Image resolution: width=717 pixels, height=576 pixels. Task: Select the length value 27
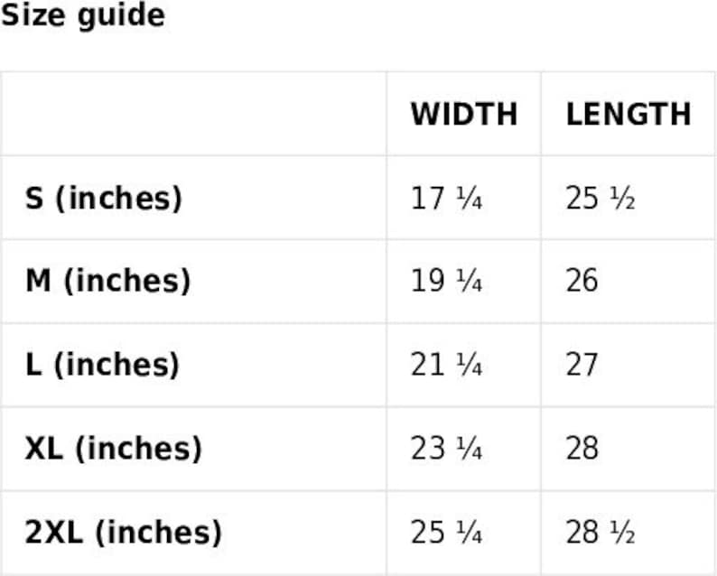click(x=582, y=365)
